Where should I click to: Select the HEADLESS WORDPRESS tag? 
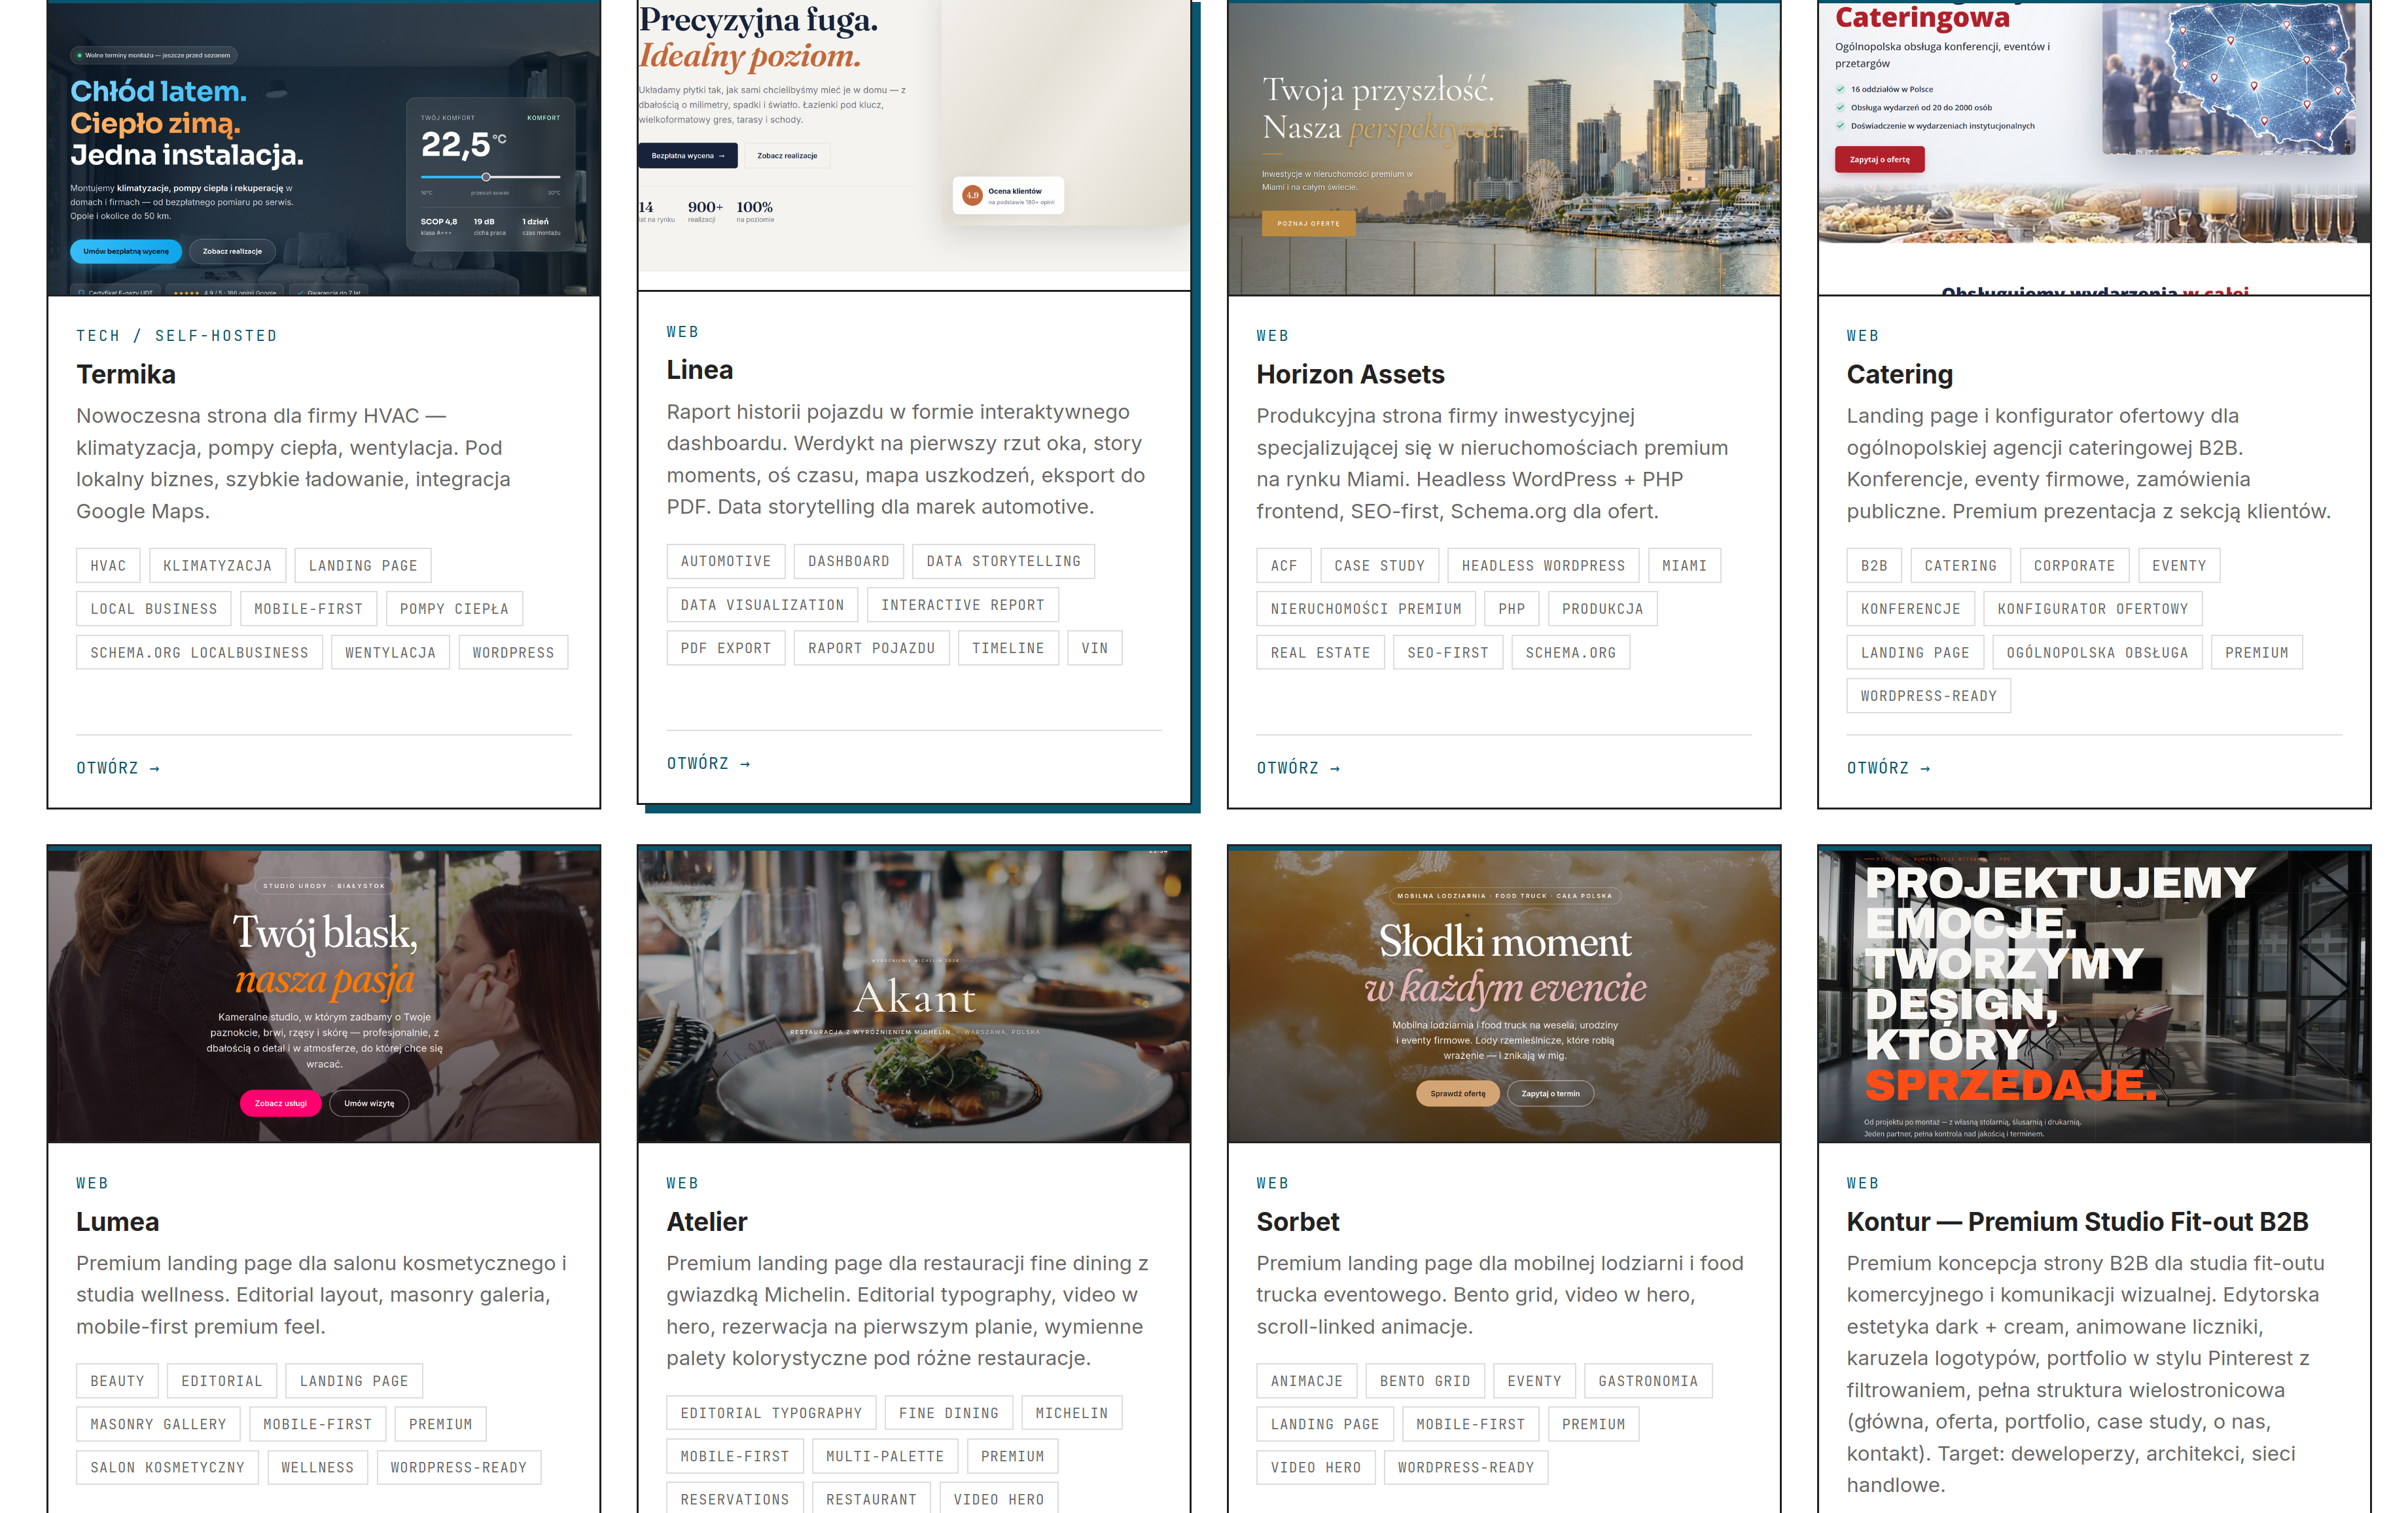tap(1543, 565)
